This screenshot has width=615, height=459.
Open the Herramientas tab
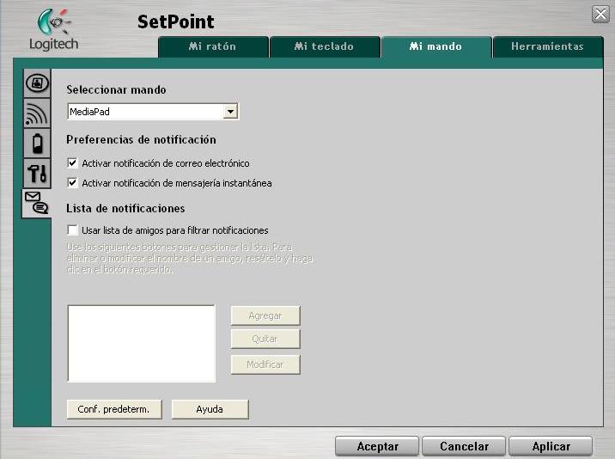click(x=546, y=46)
